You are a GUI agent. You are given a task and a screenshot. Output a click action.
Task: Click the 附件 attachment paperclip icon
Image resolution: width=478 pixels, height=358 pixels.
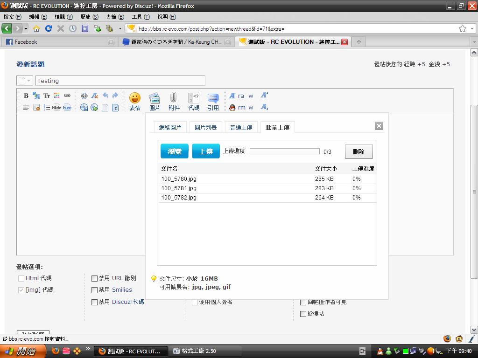[x=174, y=101]
